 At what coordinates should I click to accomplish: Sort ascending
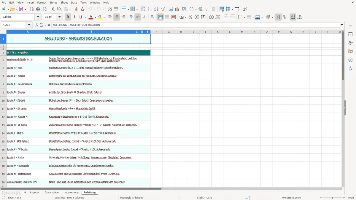tap(150, 9)
